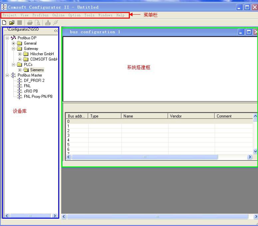Viewport: 258px width, 226px height.
Task: Select the FNL Proxy PN/PB entry
Action: point(38,97)
